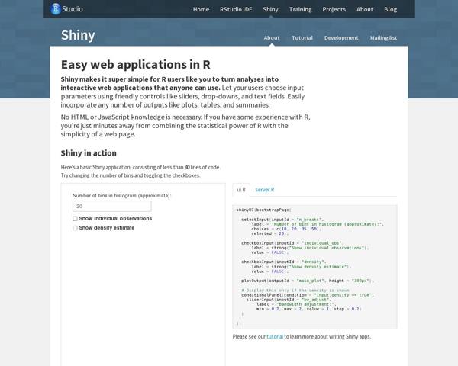
Task: Open the Development sub-navigation tab
Action: [341, 37]
